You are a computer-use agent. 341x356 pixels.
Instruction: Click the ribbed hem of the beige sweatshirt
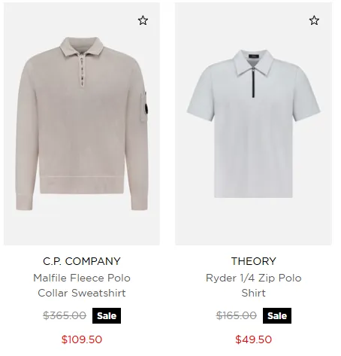(x=82, y=185)
